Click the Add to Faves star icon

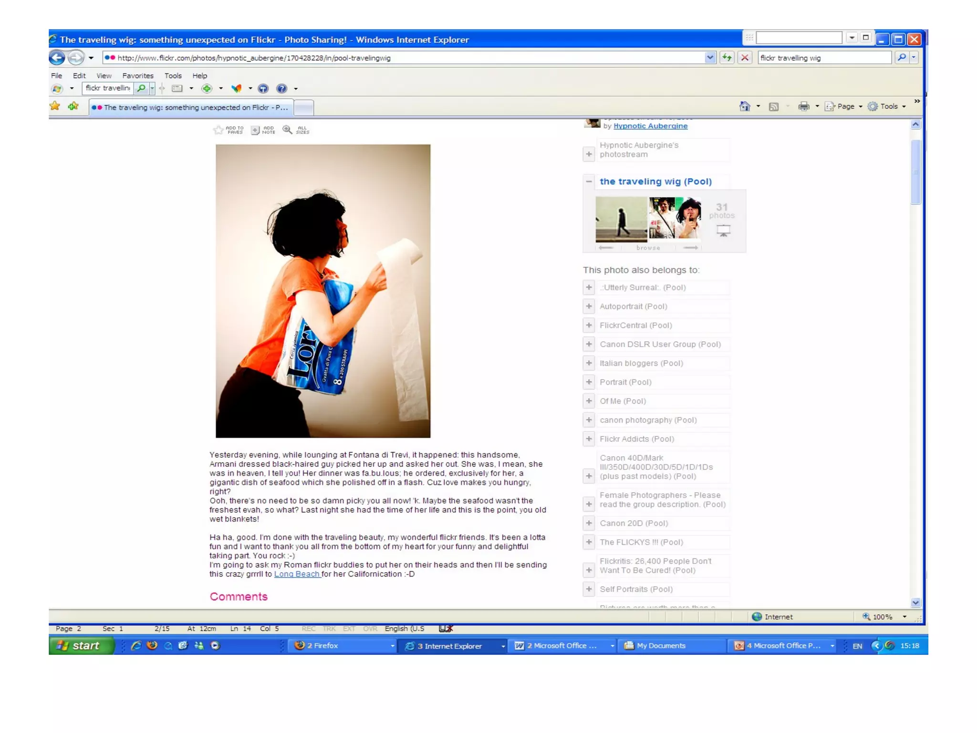[218, 130]
